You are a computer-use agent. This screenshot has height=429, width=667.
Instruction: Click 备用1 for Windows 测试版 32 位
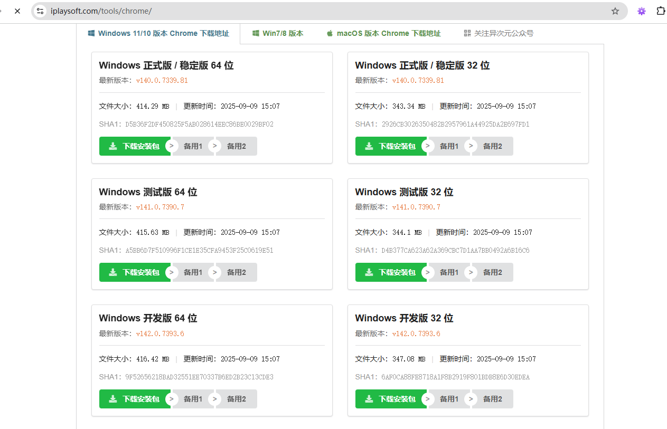[449, 272]
